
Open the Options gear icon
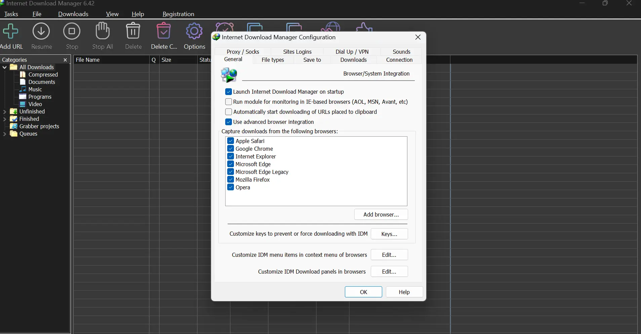tap(194, 32)
